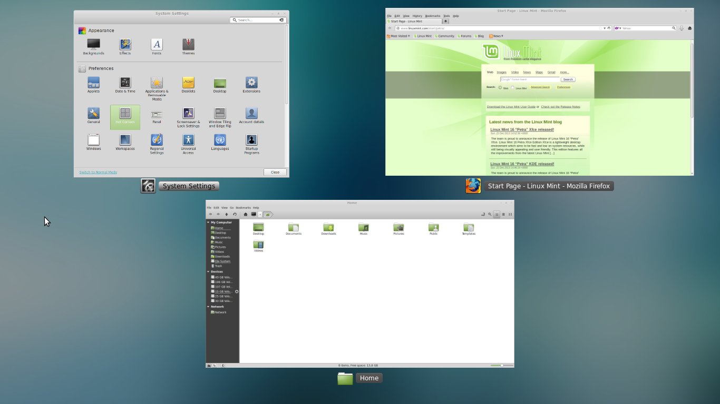Open the Bookmarks menu in Firefox

coord(432,16)
